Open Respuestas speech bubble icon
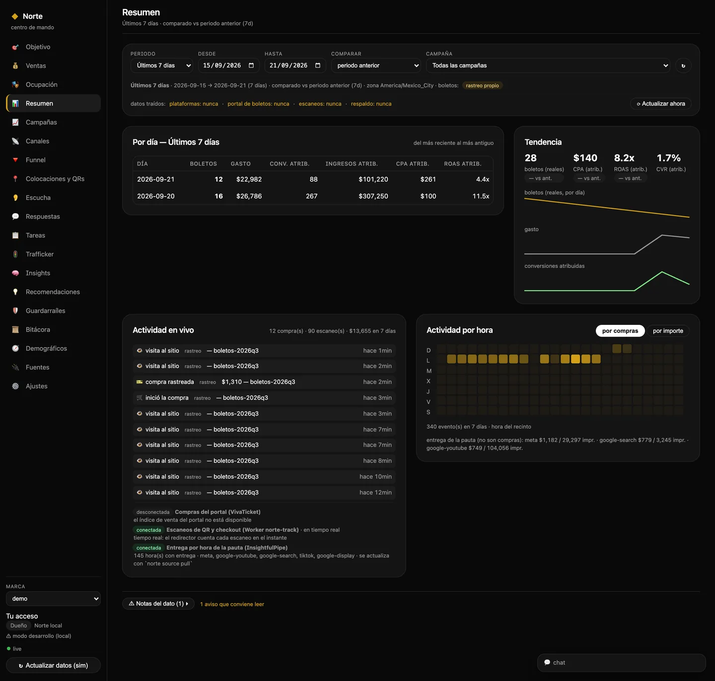This screenshot has width=715, height=681. pos(15,217)
